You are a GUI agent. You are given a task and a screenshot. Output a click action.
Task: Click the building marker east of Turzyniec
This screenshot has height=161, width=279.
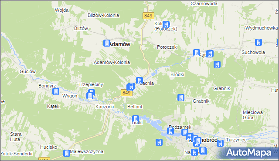point(220,143)
